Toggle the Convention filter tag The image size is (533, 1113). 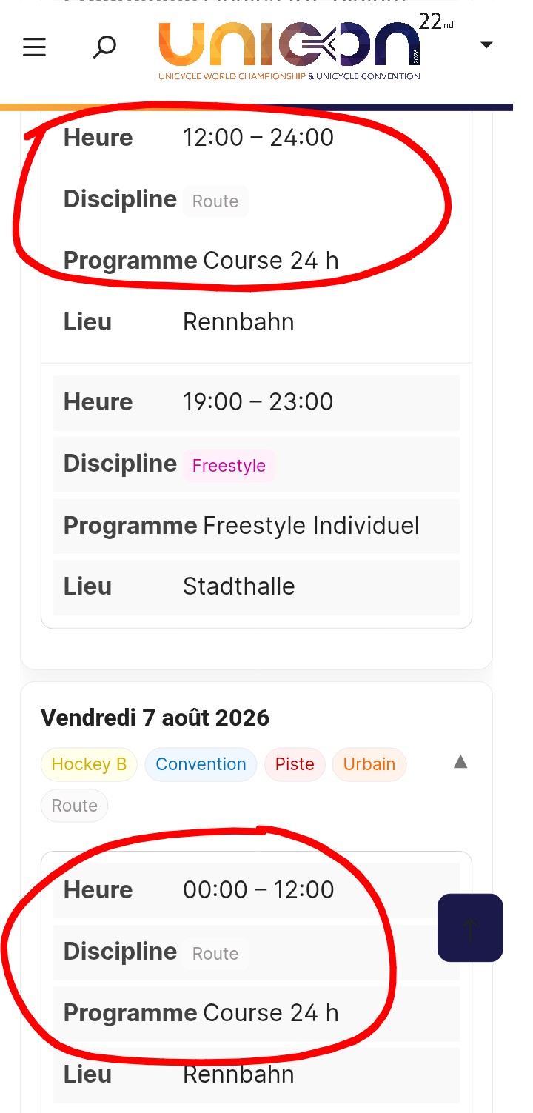point(201,764)
